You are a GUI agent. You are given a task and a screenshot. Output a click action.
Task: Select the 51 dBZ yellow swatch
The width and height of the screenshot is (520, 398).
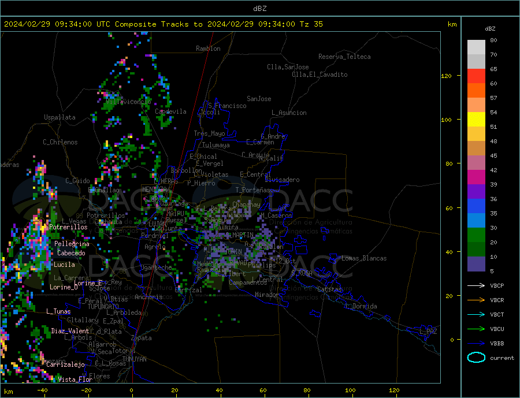[476, 120]
